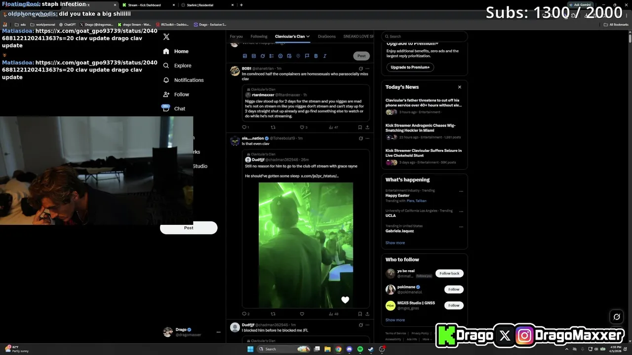Open Windows Start menu
This screenshot has height=355, width=632.
pyautogui.click(x=250, y=349)
